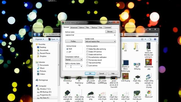Switch to the Backup tab

coord(94,27)
